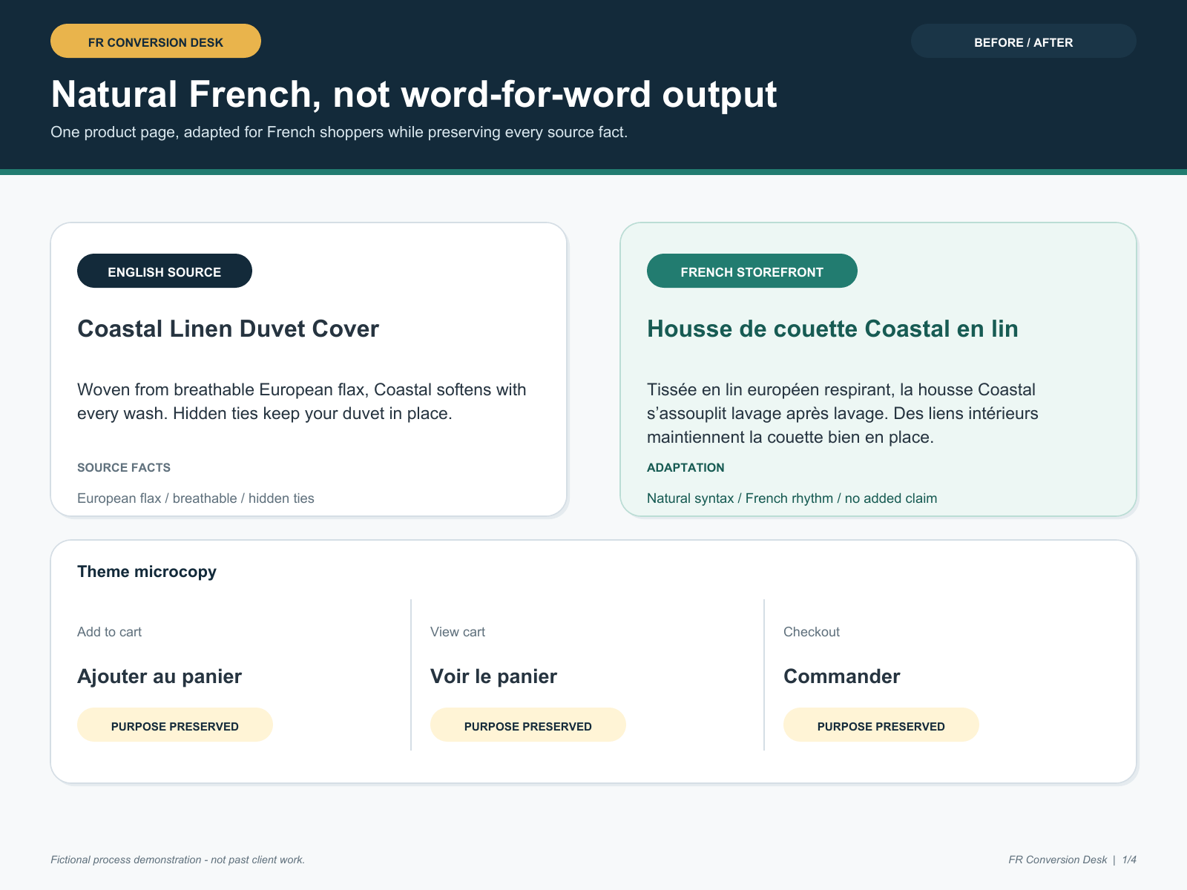Click the PURPOSE PRESERVED tag under Commander

point(881,725)
